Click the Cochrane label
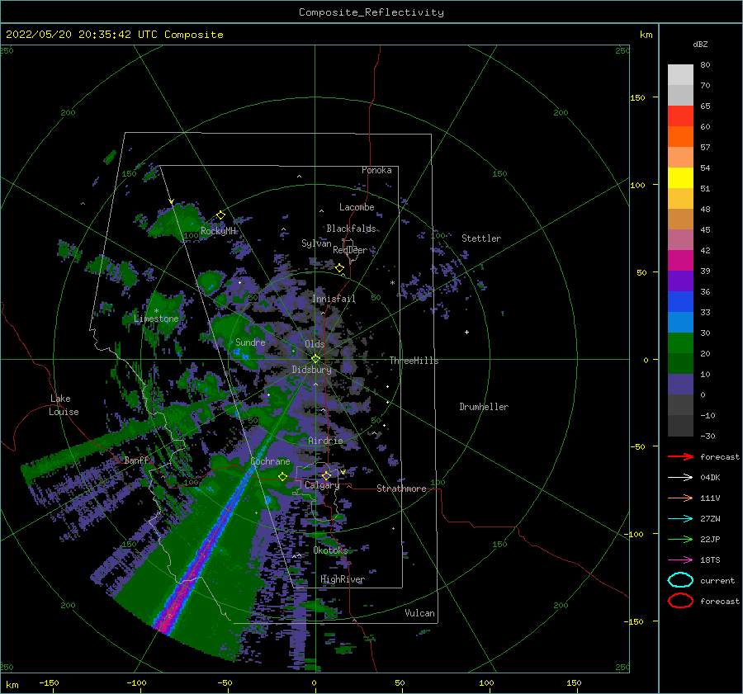This screenshot has width=743, height=694. [x=270, y=461]
